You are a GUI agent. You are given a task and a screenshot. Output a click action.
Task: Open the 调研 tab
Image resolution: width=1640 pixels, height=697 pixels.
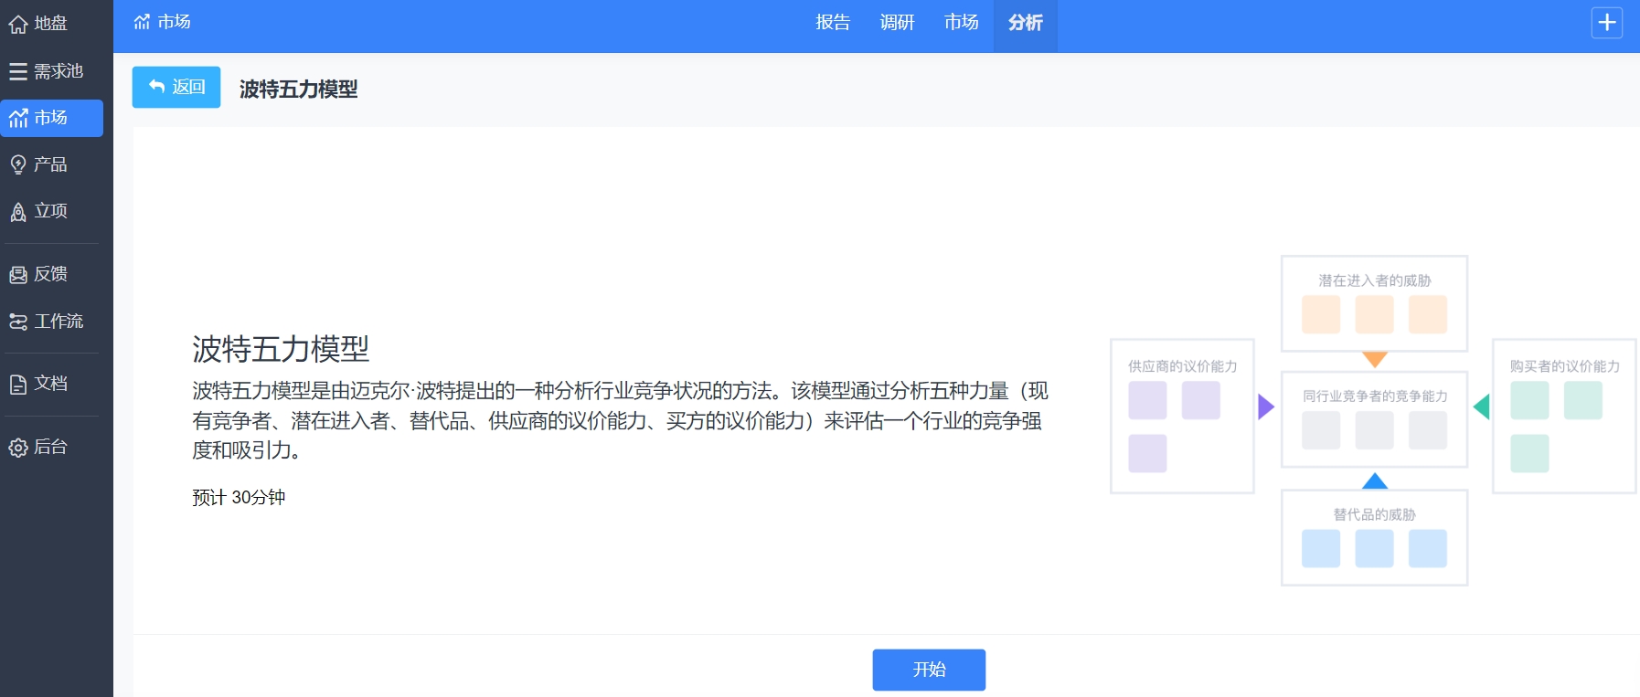pos(897,23)
